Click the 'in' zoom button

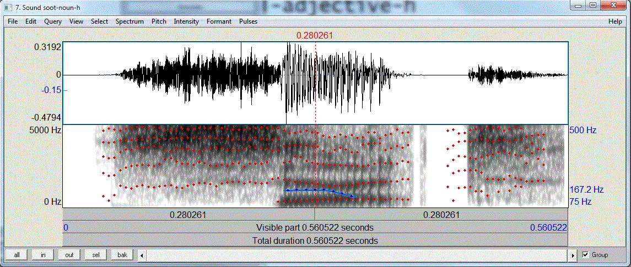click(43, 255)
